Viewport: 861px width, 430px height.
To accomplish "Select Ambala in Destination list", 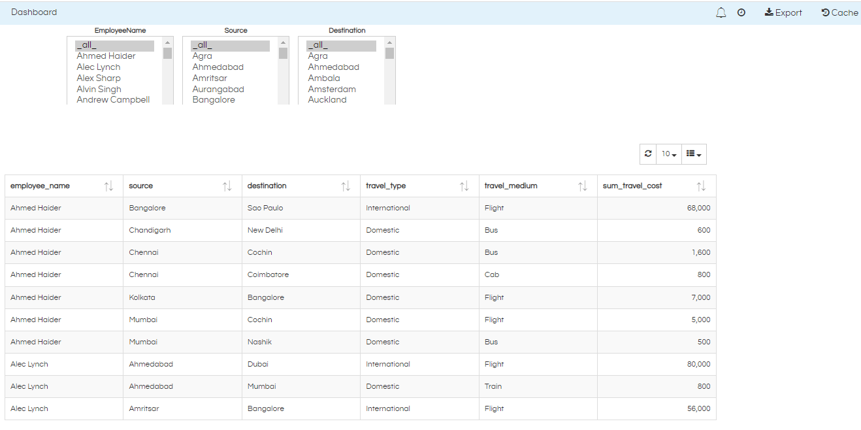I will tap(341, 78).
